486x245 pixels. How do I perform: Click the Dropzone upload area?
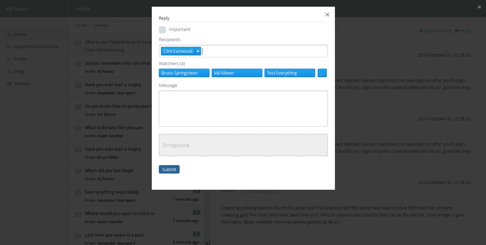(x=243, y=145)
